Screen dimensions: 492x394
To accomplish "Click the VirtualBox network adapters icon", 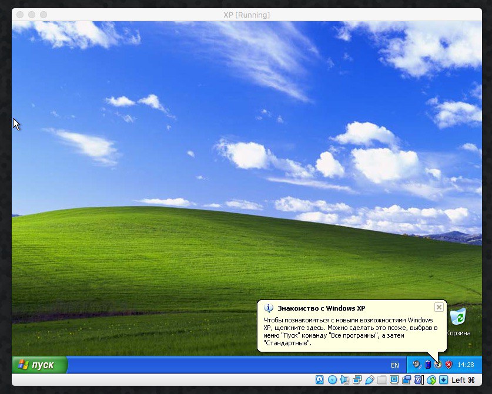I will [x=357, y=380].
